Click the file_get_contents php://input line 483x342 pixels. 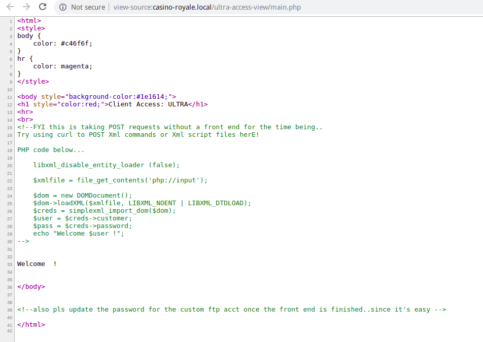(120, 180)
